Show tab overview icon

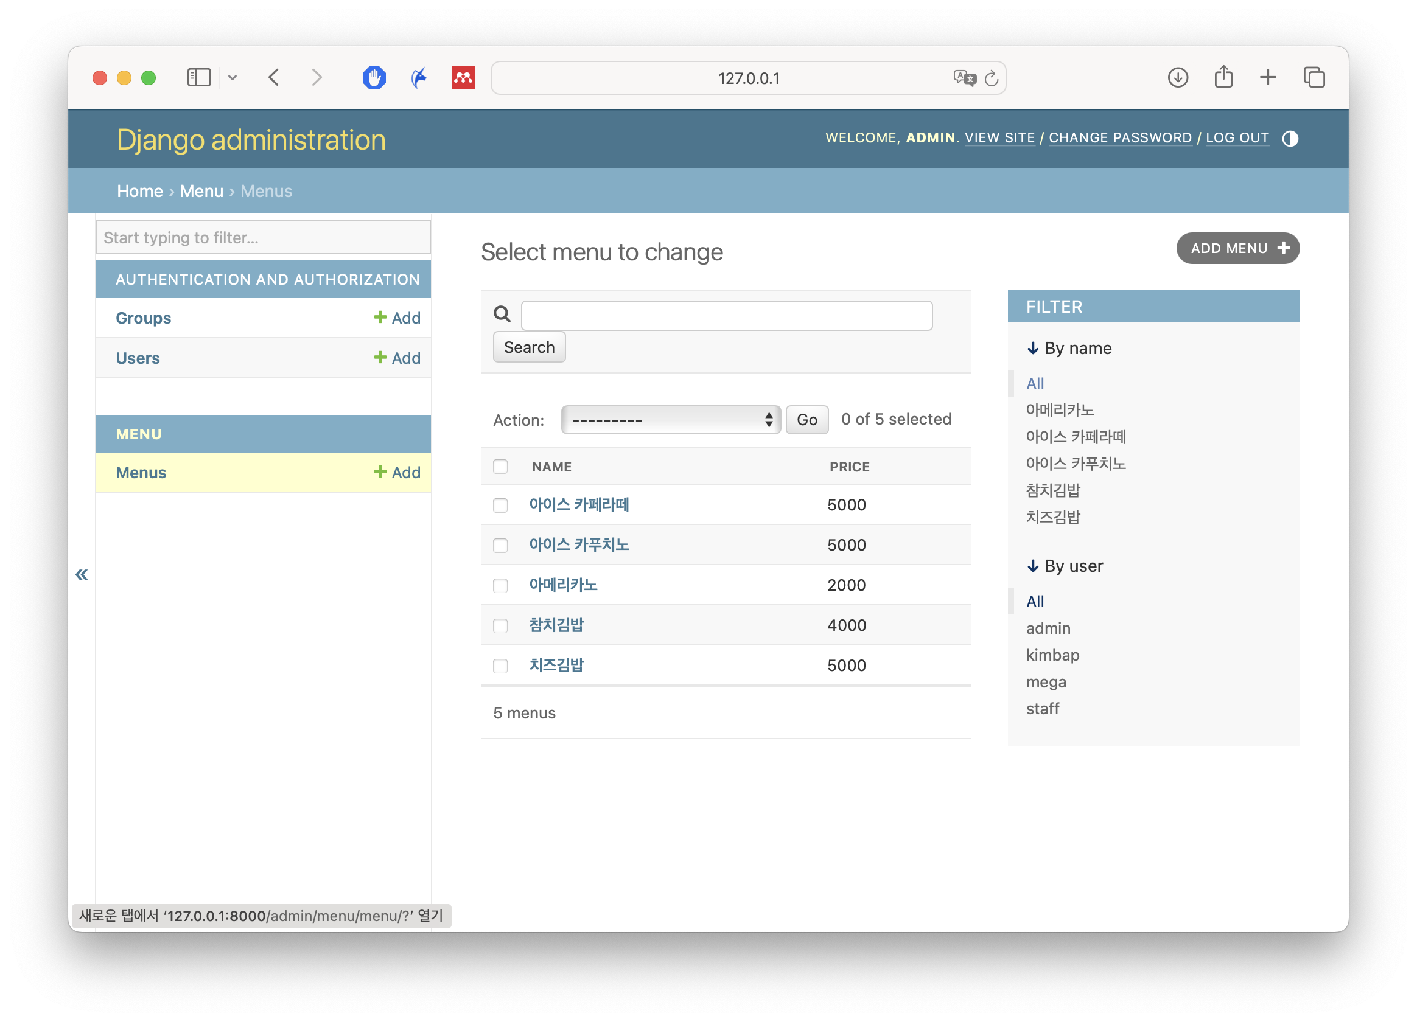coord(1314,78)
